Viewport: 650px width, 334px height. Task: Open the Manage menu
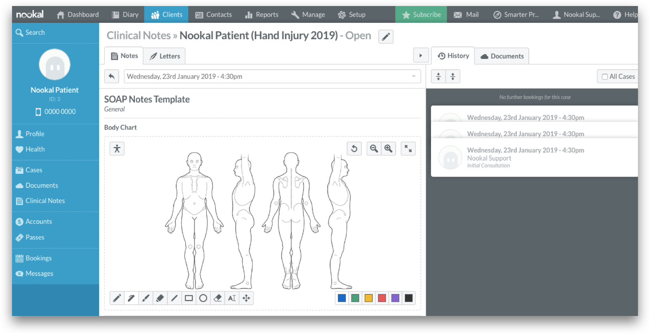click(308, 14)
